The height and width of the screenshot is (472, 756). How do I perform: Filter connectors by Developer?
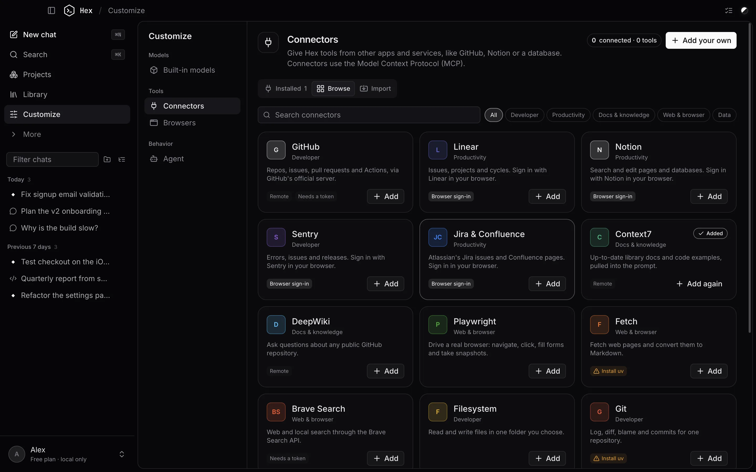[x=524, y=115]
